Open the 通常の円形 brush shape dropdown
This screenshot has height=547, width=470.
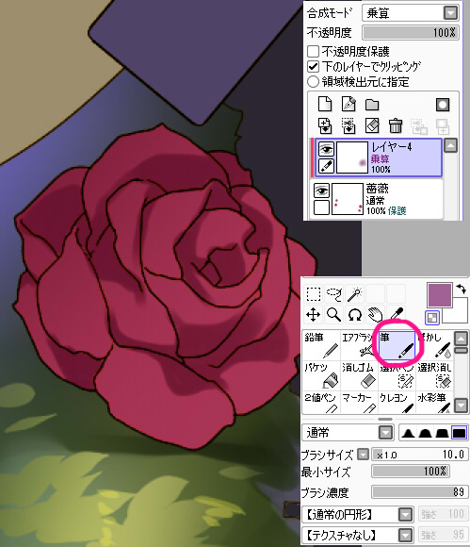click(358, 514)
